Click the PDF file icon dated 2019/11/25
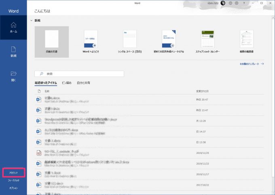 [39, 153]
